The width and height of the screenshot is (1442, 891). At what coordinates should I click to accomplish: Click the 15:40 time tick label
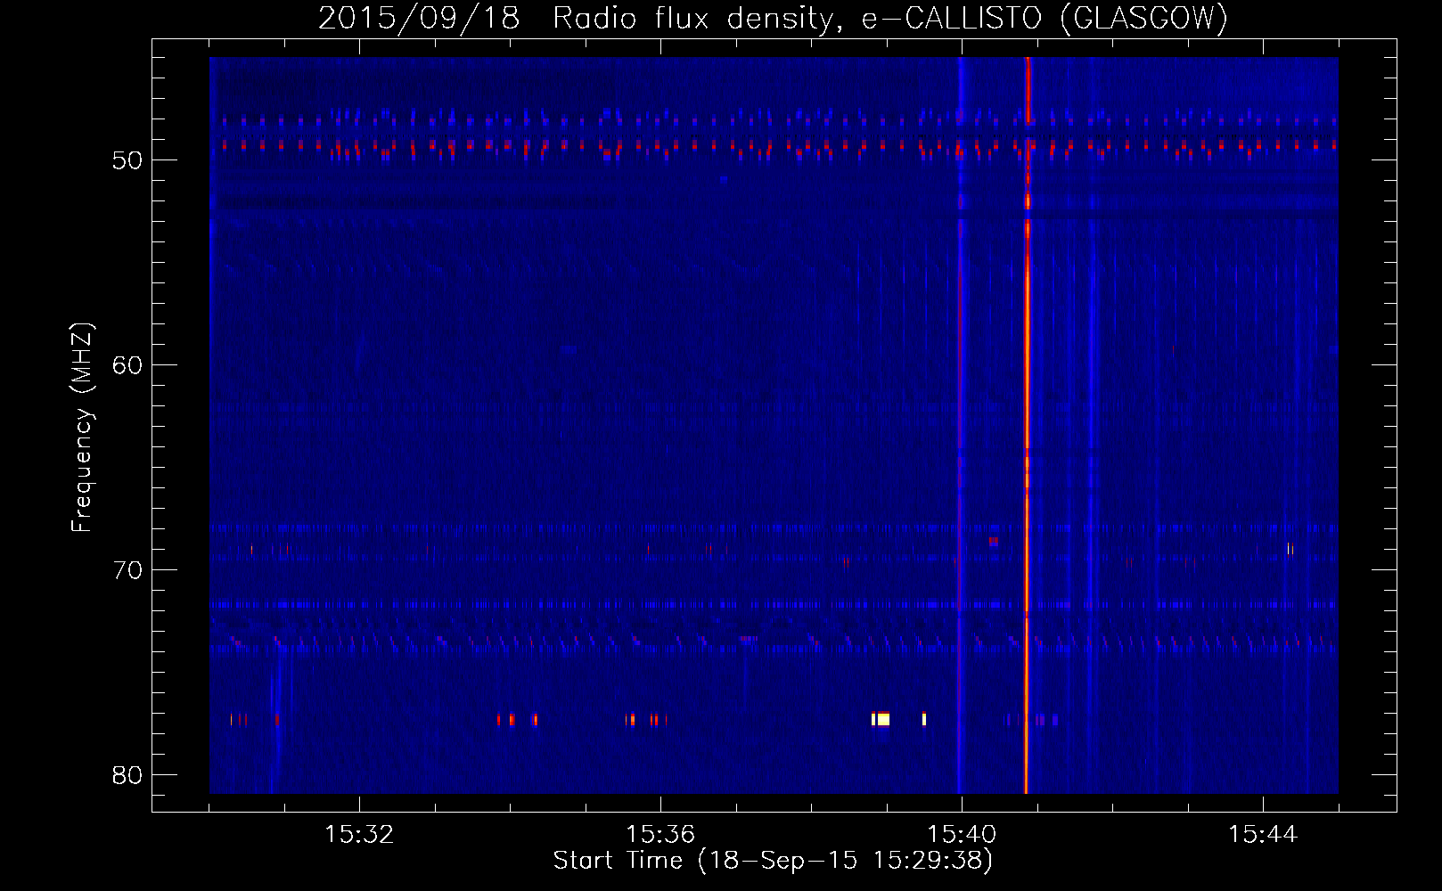[962, 835]
